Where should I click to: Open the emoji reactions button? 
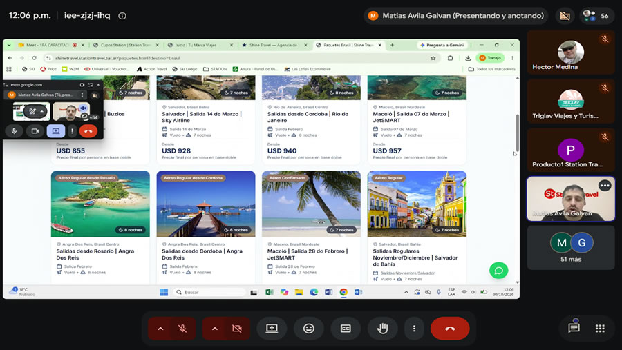[309, 329]
